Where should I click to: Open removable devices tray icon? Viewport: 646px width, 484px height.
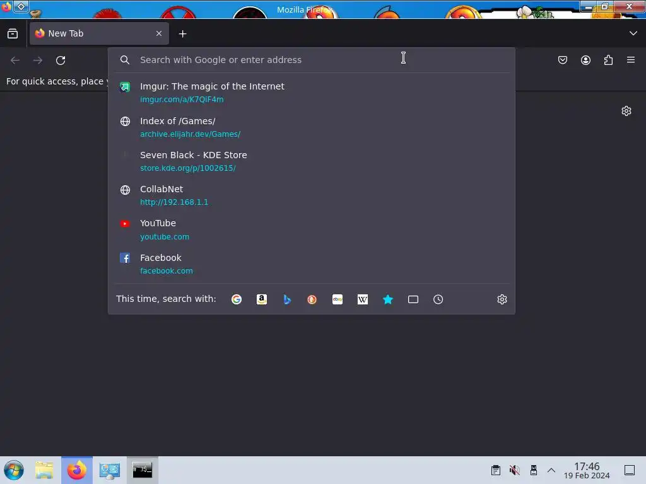[x=534, y=470]
